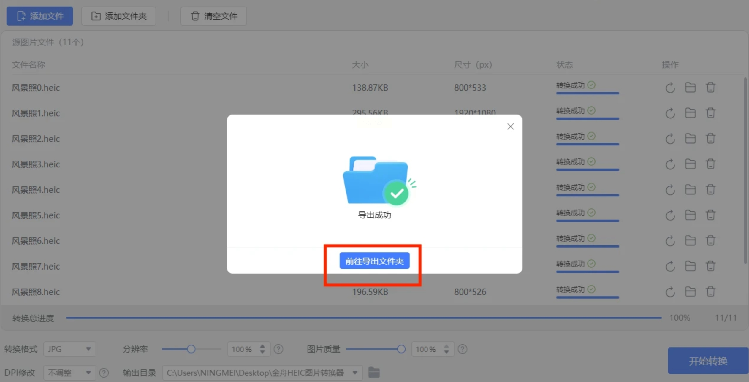
Task: Reconvert 风景照4.heic with refresh icon
Action: pyautogui.click(x=670, y=190)
